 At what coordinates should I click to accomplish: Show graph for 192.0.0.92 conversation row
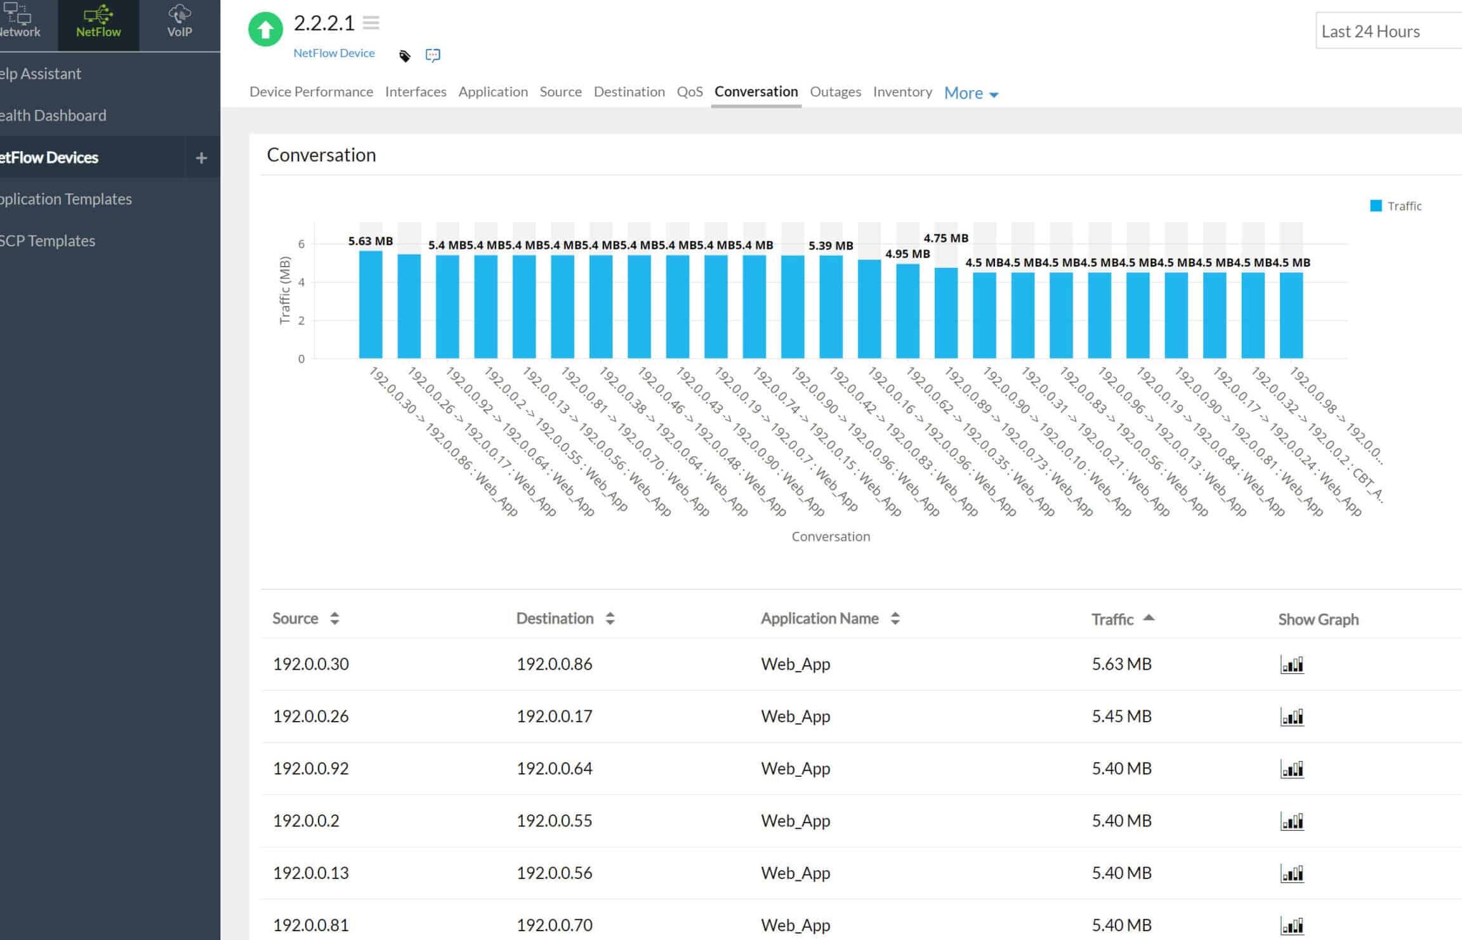coord(1291,769)
